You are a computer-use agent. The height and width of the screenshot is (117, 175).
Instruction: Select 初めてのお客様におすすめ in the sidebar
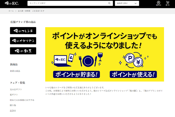[x=22, y=100]
